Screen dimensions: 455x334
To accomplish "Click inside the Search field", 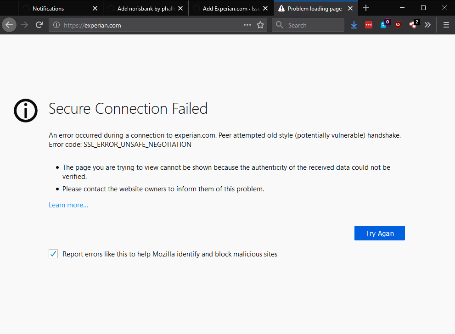I will pos(308,25).
